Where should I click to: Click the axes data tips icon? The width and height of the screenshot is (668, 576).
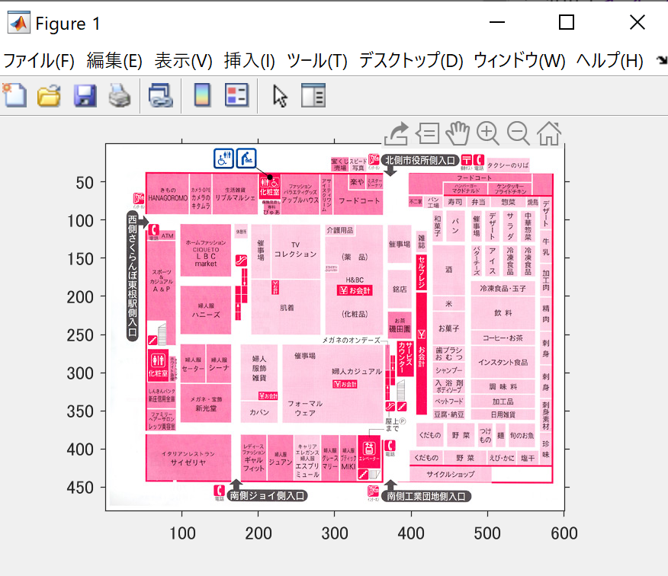coord(427,133)
